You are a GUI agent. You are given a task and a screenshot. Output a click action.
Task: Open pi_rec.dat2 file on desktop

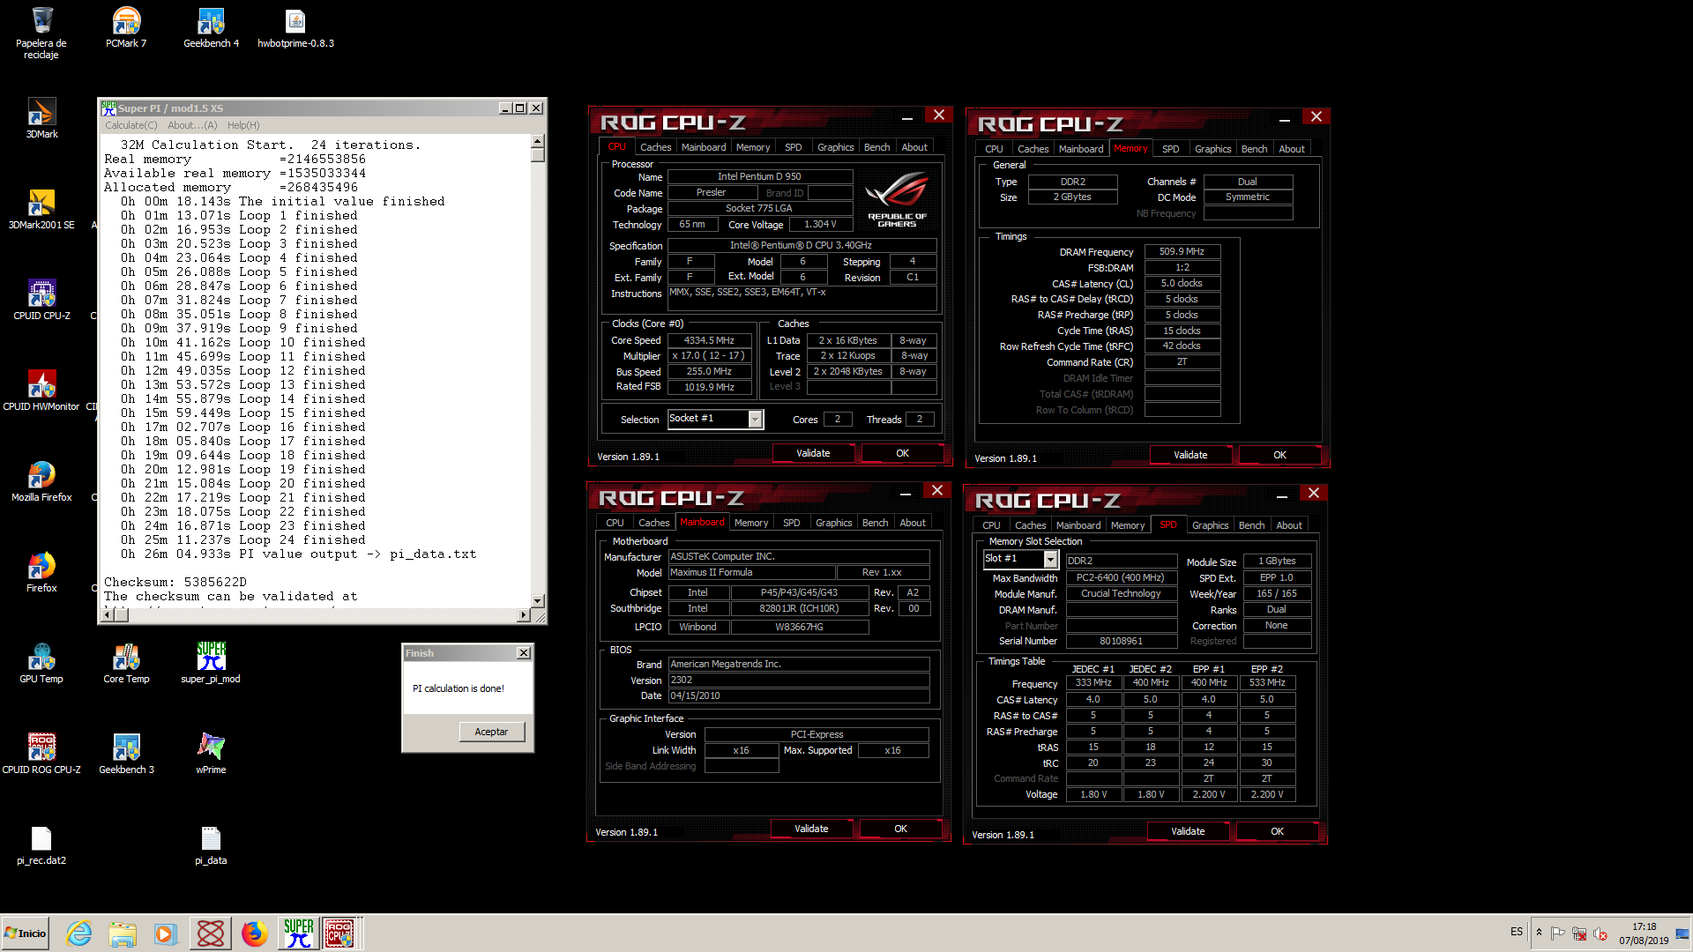pyautogui.click(x=41, y=844)
